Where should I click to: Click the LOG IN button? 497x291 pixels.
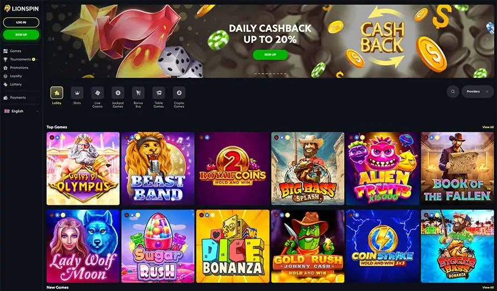click(21, 22)
